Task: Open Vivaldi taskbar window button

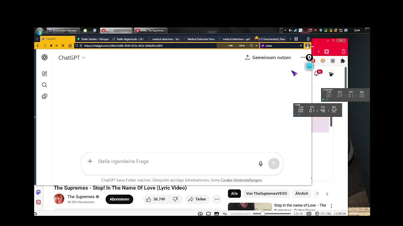Action: (116, 30)
